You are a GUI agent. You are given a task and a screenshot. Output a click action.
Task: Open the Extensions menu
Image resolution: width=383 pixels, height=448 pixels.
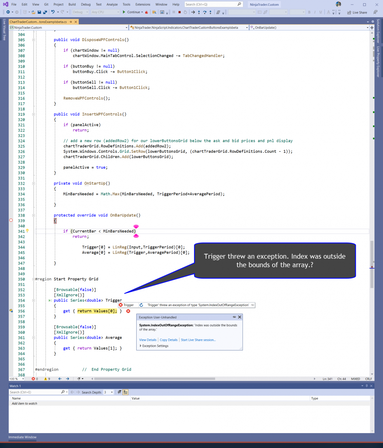click(x=143, y=4)
